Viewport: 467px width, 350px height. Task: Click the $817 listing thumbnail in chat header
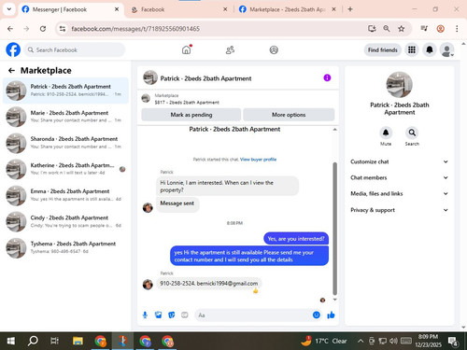146,99
